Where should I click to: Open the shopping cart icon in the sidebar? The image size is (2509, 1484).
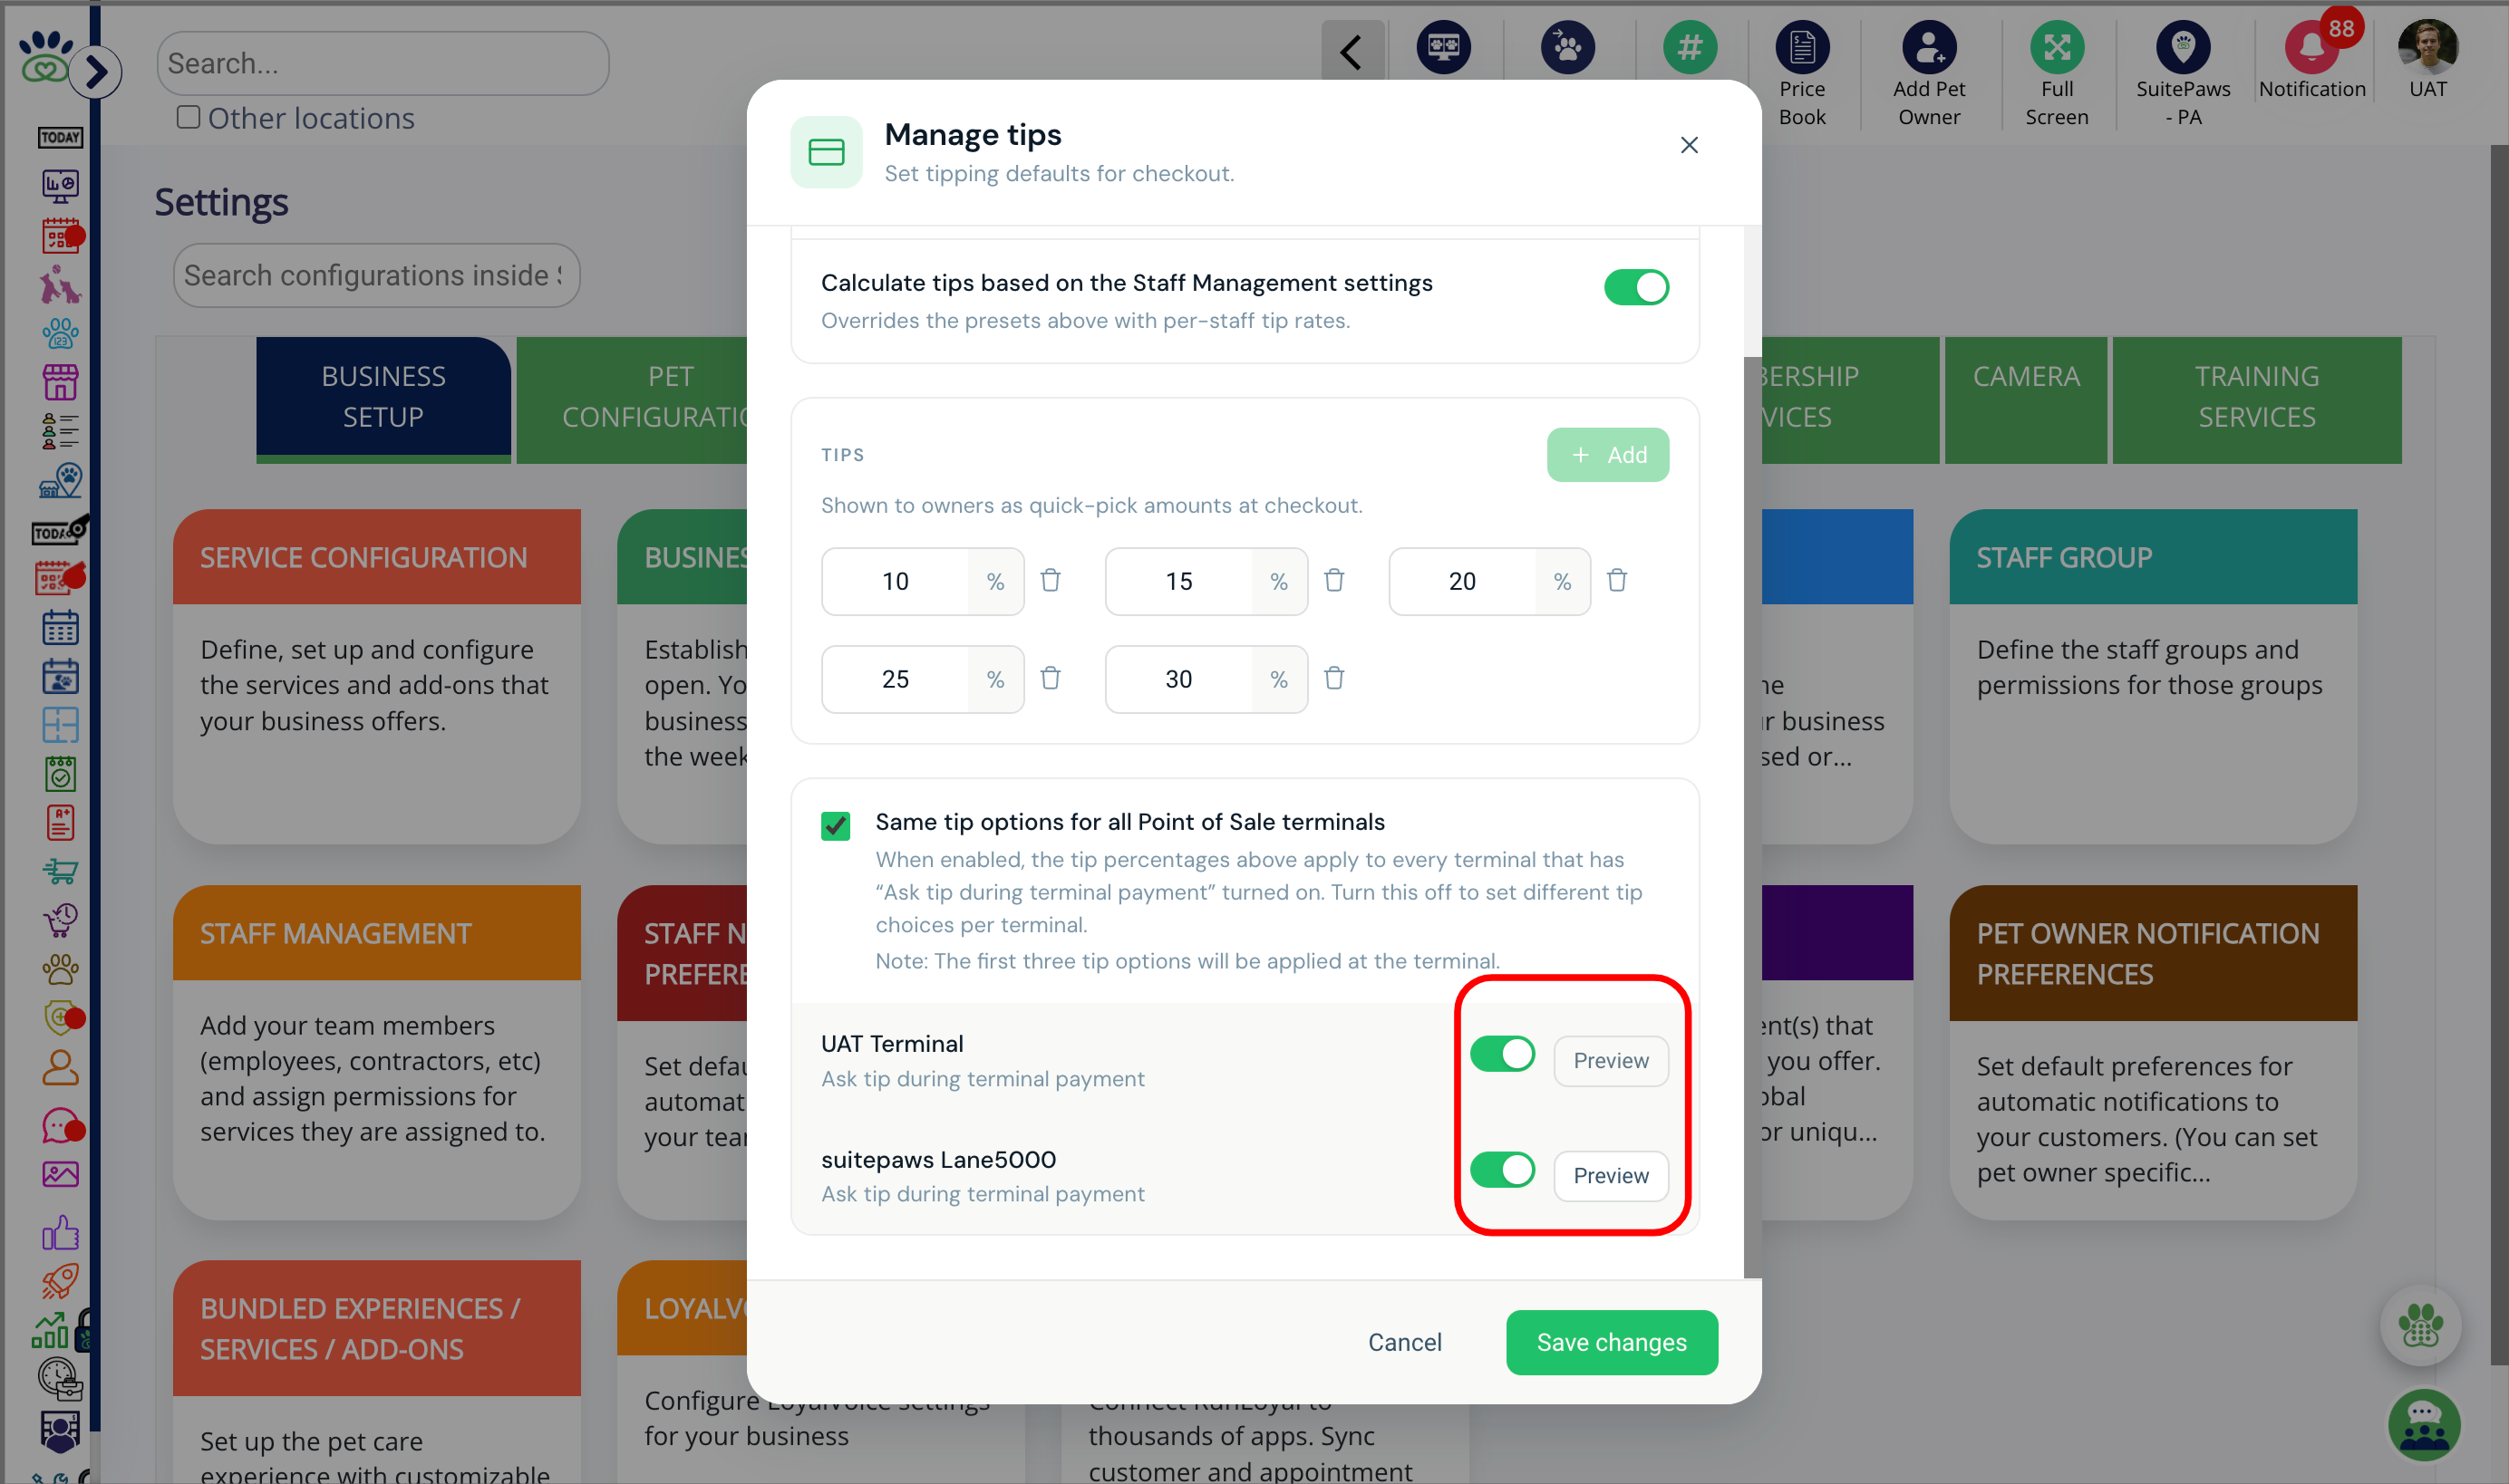(x=60, y=871)
